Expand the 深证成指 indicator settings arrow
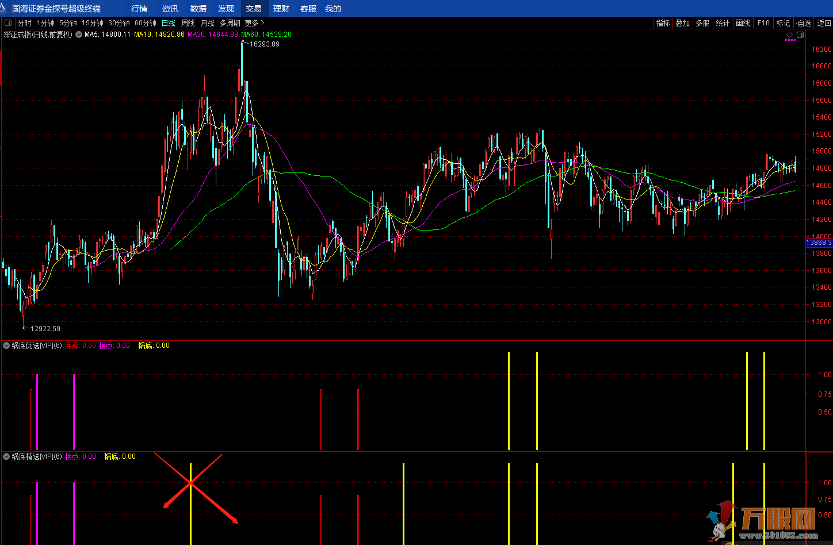Screen dimensions: 833x545 click(78, 34)
